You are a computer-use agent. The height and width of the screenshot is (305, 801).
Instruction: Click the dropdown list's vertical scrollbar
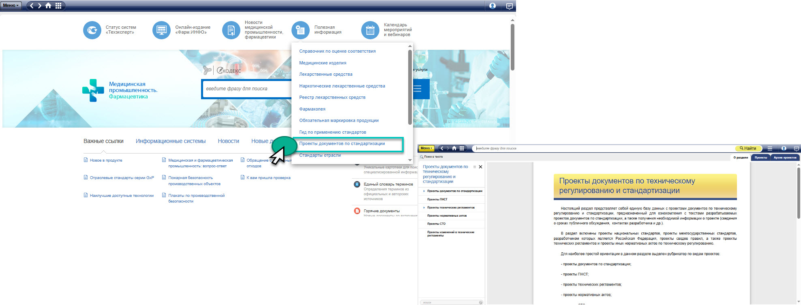pyautogui.click(x=410, y=87)
